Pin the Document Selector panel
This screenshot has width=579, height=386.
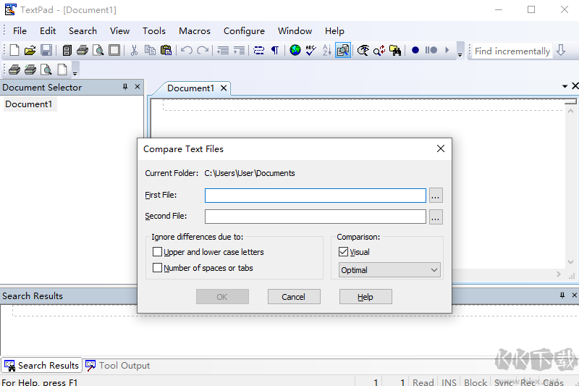[x=125, y=87]
